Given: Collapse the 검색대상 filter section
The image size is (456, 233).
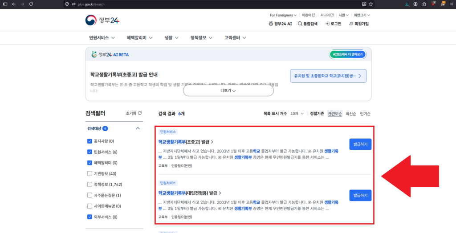Looking at the screenshot, I should tap(138, 129).
